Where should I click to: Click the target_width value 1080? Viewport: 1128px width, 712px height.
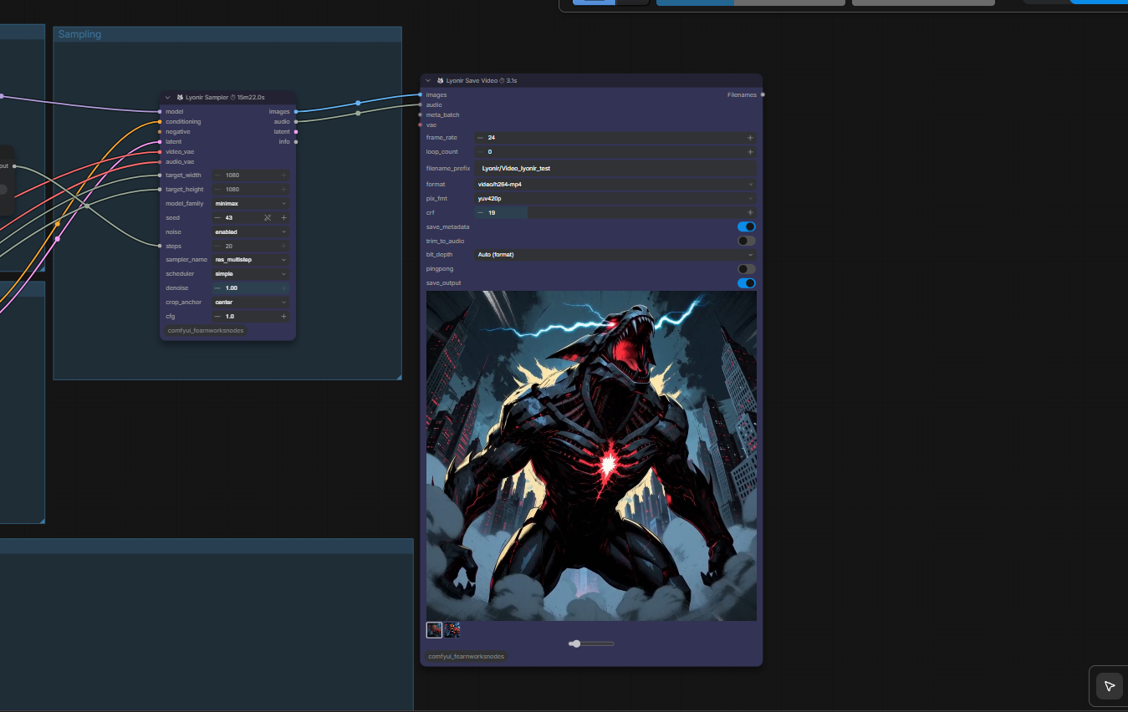(232, 175)
